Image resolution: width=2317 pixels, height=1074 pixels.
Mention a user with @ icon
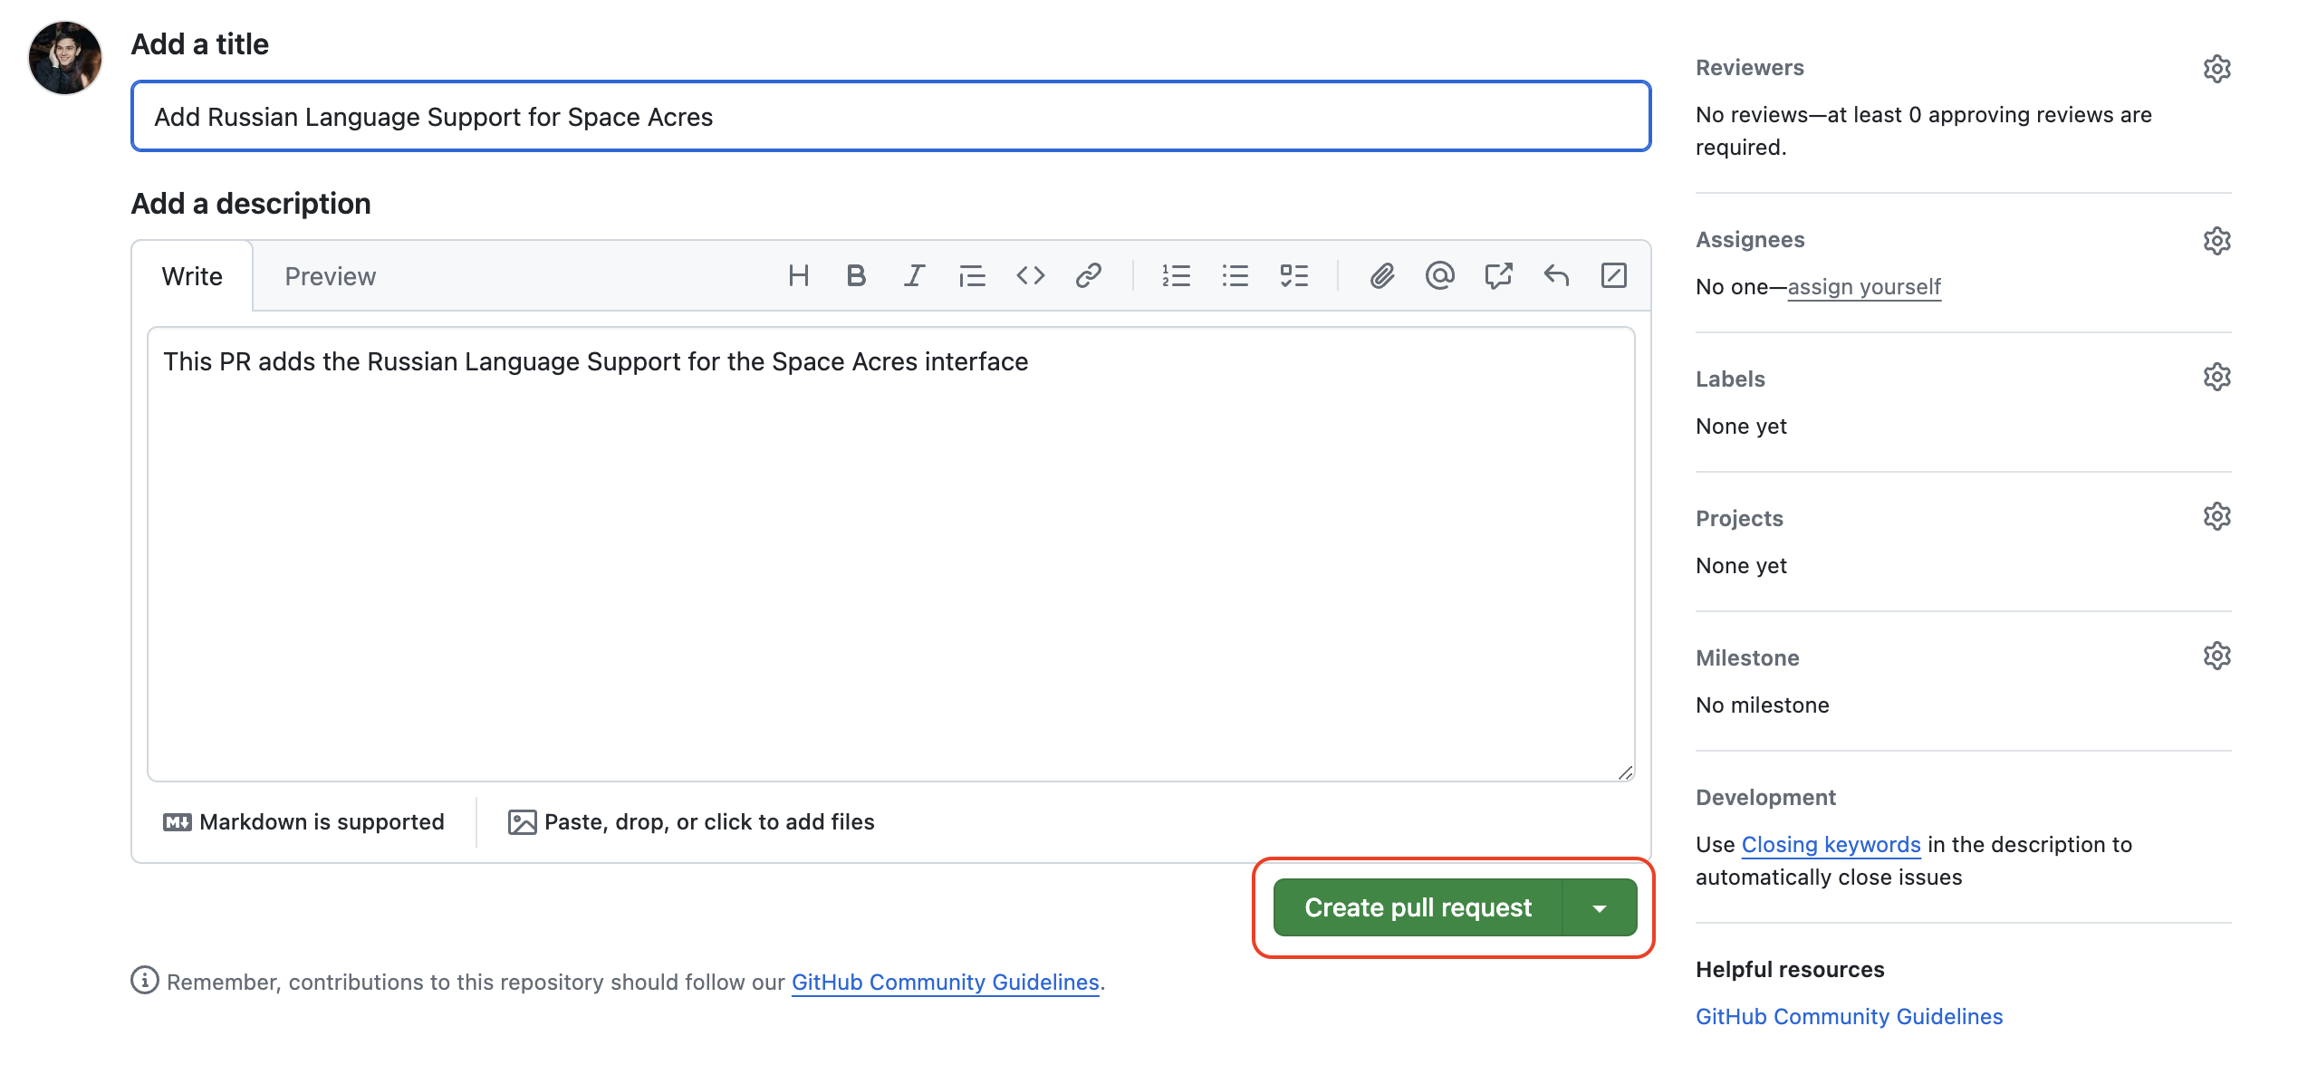(x=1439, y=276)
